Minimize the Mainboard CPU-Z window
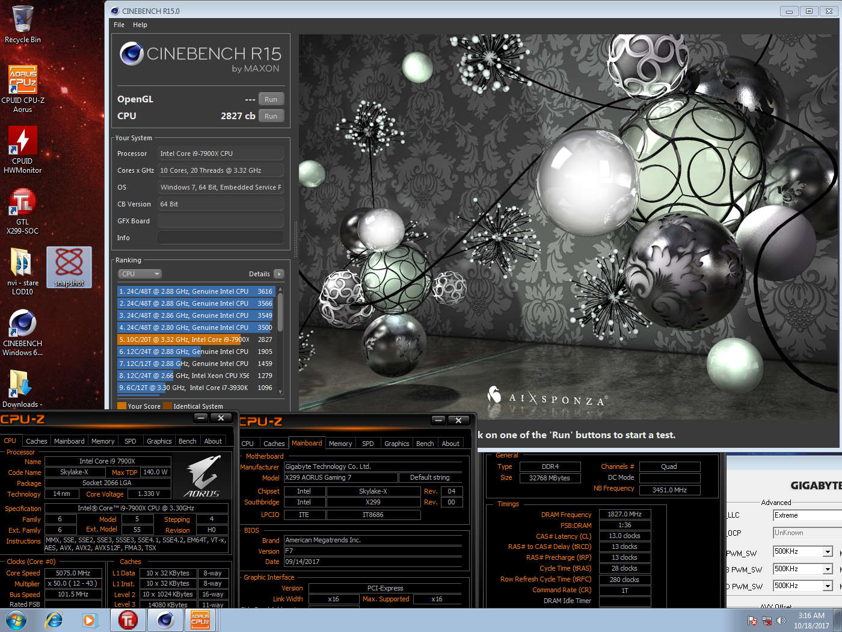Viewport: 842px width, 632px height. [x=438, y=420]
